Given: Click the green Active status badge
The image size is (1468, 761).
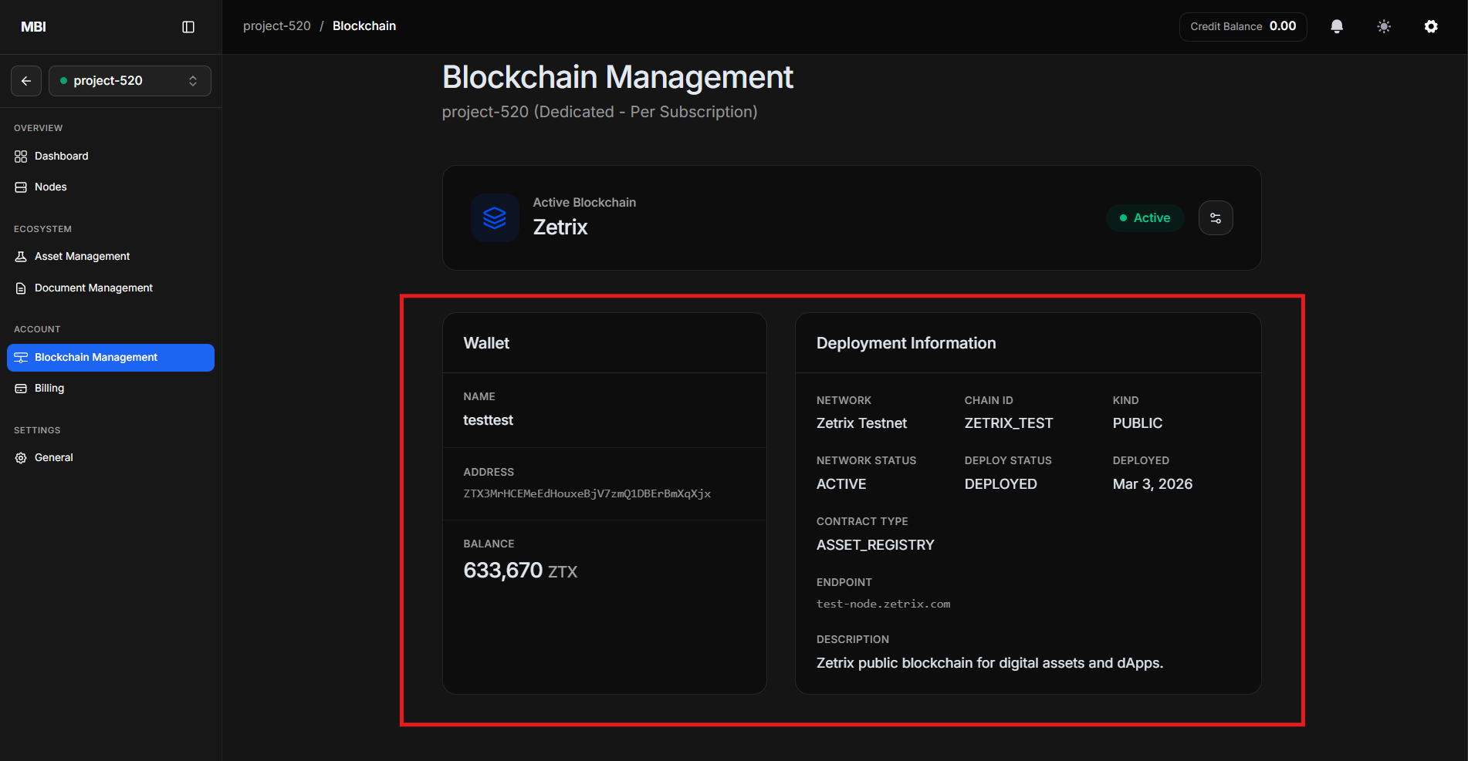Looking at the screenshot, I should (1145, 218).
